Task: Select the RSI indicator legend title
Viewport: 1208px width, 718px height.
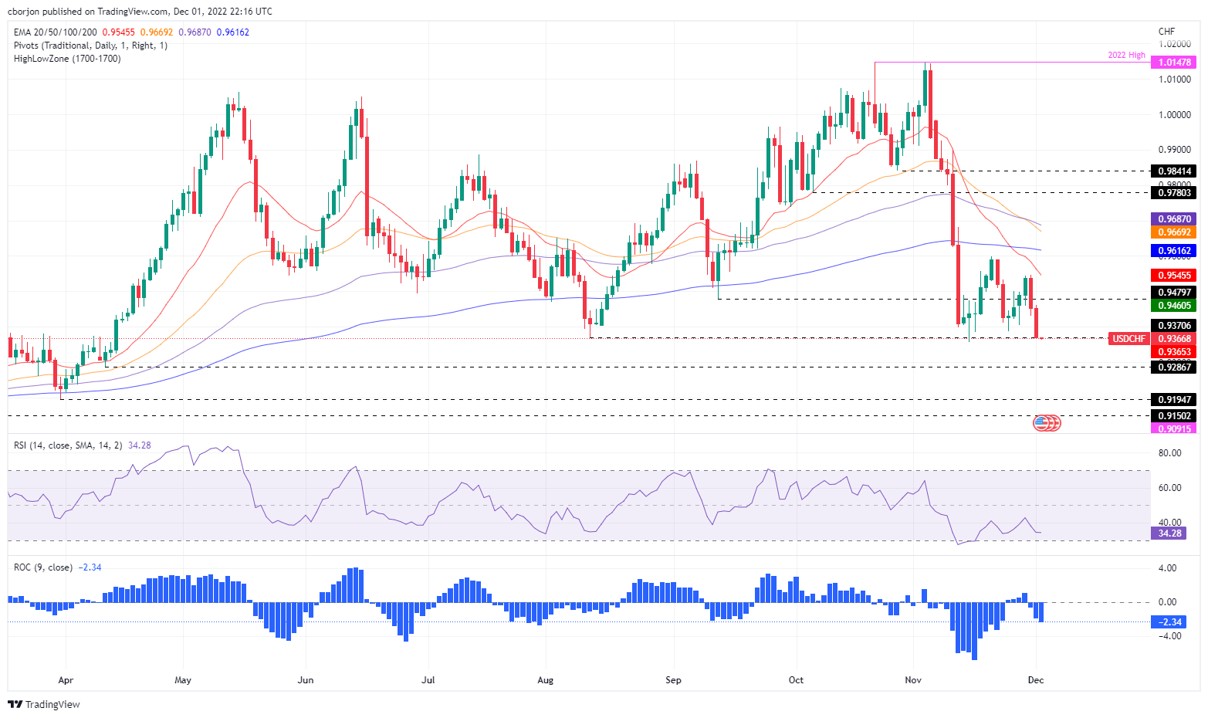Action: click(x=68, y=445)
